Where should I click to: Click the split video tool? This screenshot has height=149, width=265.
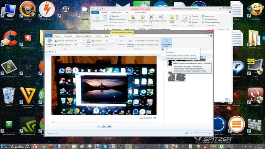[x=121, y=43]
